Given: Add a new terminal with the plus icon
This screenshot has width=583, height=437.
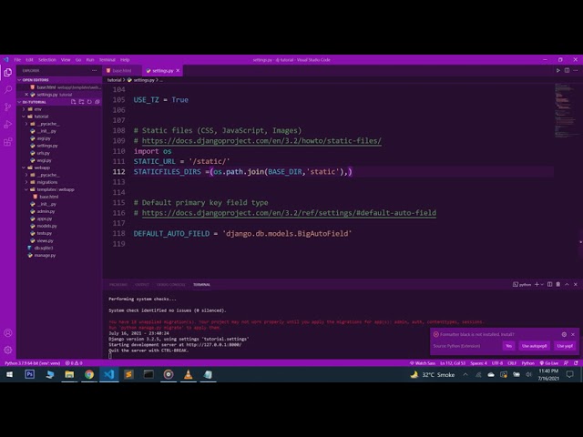Looking at the screenshot, I should 537,284.
